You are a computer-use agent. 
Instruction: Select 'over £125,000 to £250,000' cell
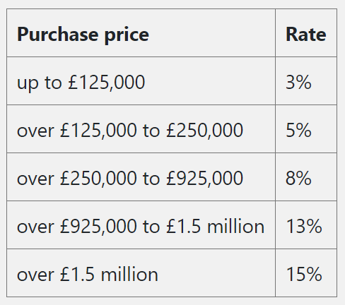click(141, 129)
